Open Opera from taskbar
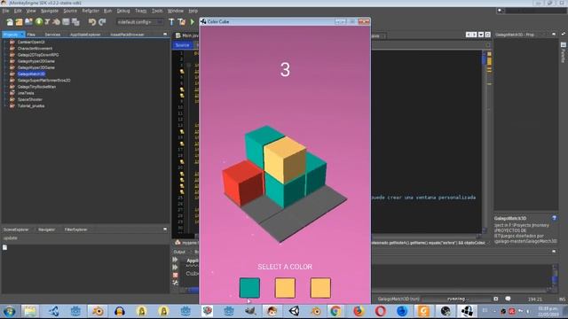Screen dimensions: 568x319 (x=381, y=311)
